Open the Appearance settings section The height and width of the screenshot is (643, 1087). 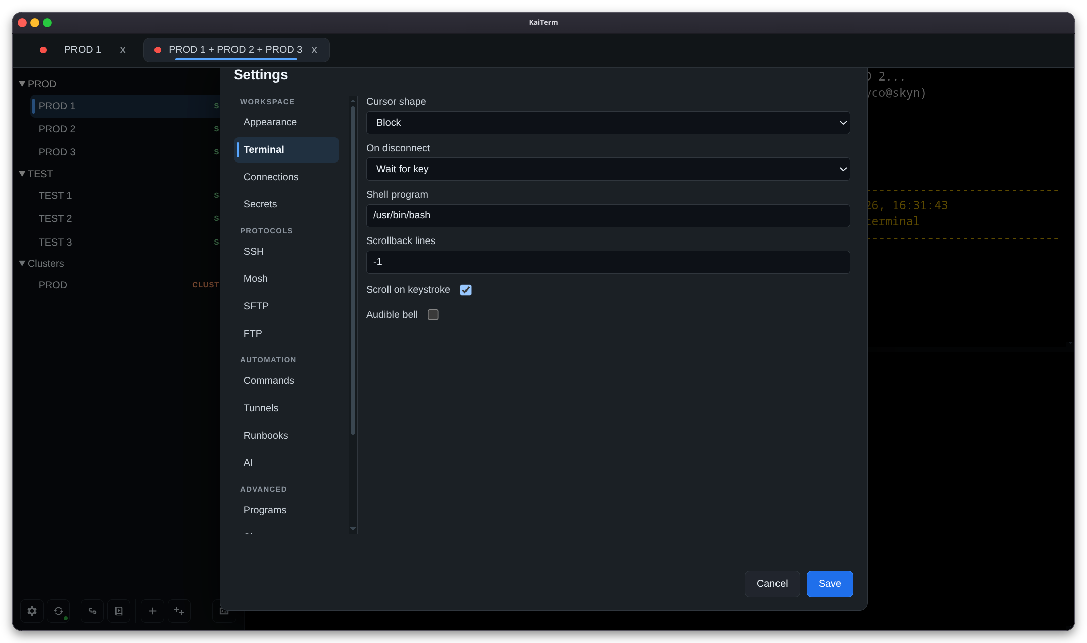pos(286,122)
